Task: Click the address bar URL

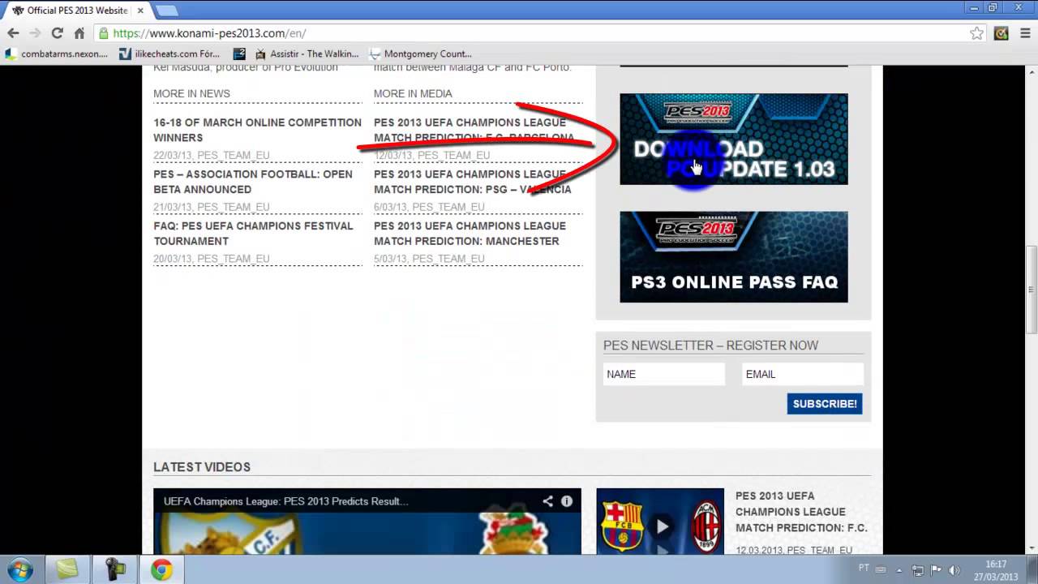Action: tap(209, 33)
